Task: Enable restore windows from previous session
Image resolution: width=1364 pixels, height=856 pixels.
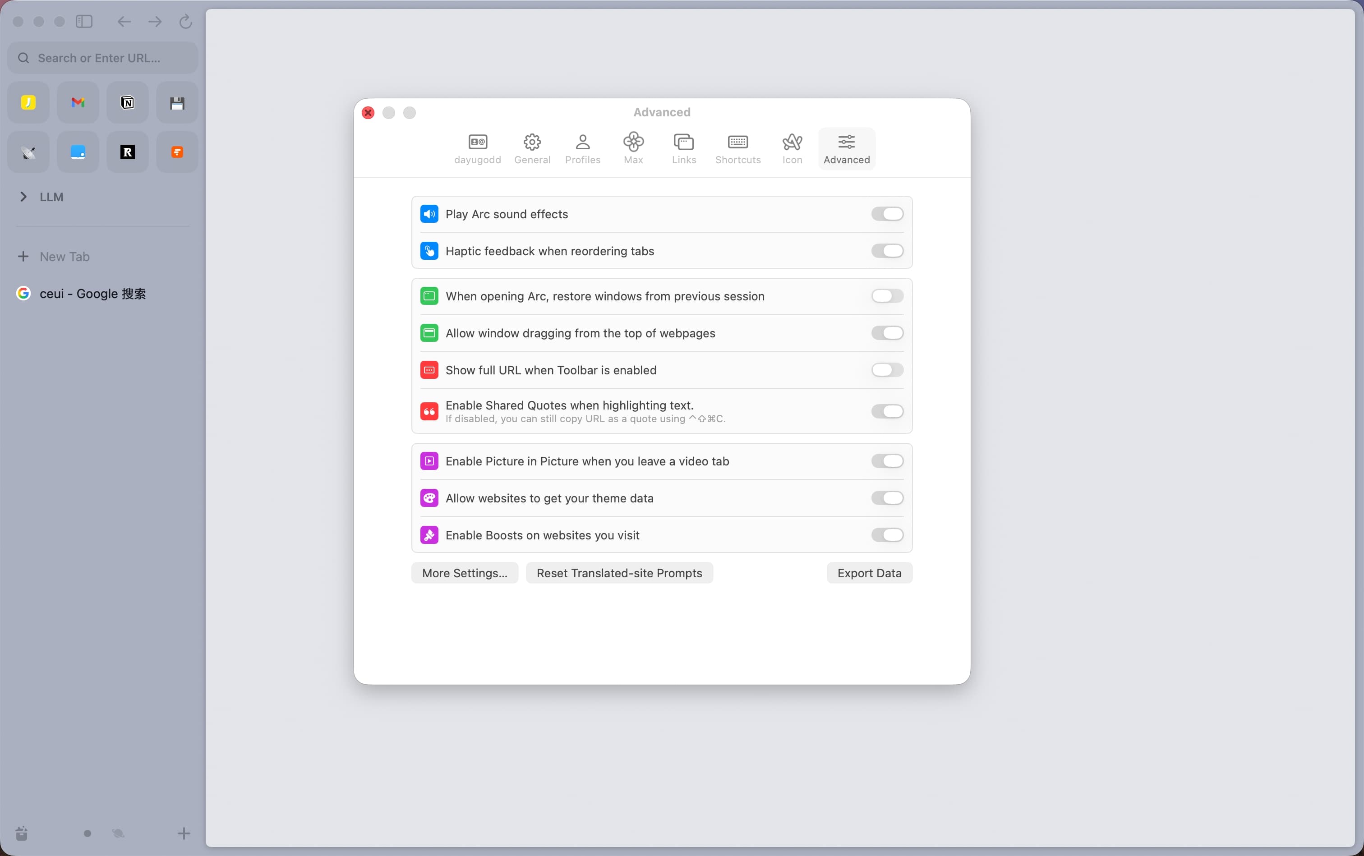Action: (887, 296)
